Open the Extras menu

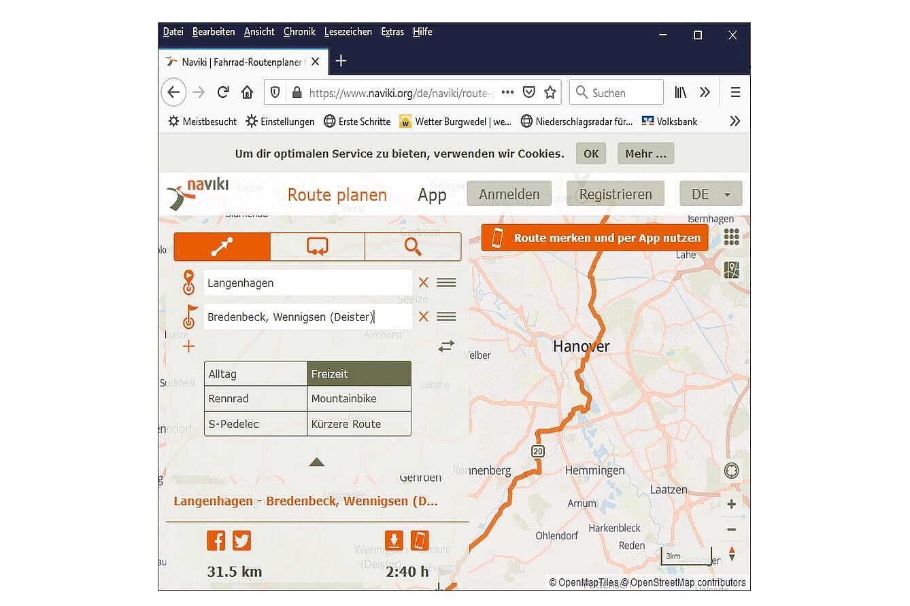point(392,32)
